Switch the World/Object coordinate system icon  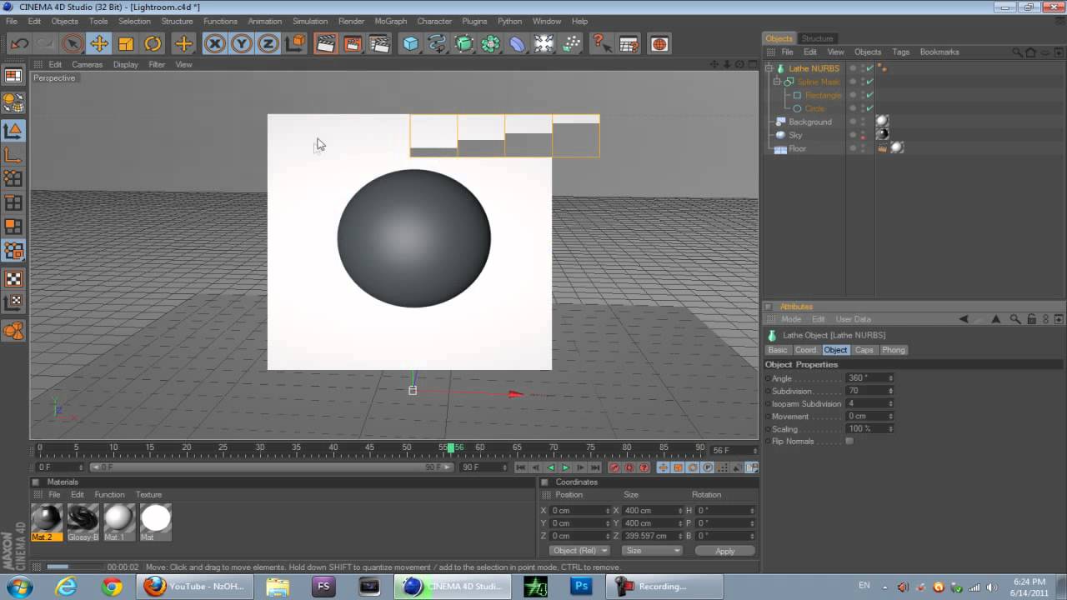pyautogui.click(x=294, y=43)
